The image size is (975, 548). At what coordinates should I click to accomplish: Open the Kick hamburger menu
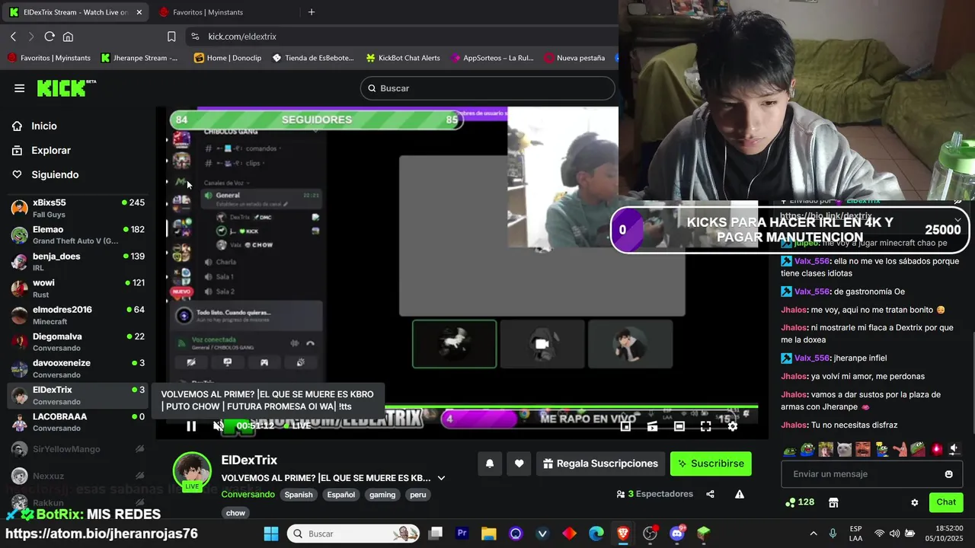19,88
